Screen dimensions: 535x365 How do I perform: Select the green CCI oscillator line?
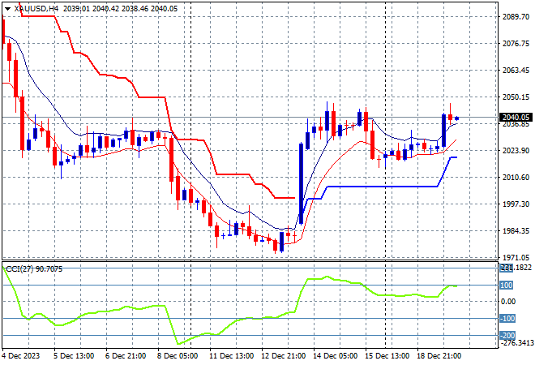243,319
